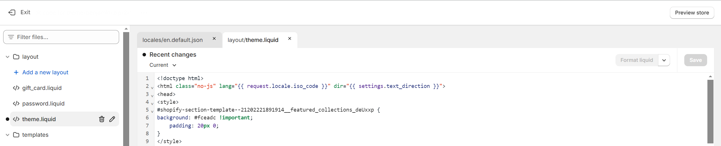Click the Filter files search field
The width and height of the screenshot is (721, 146).
click(65, 37)
